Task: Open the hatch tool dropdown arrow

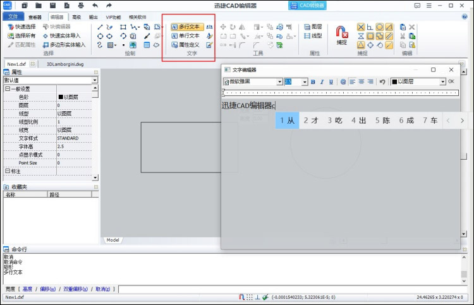Action: 115,45
